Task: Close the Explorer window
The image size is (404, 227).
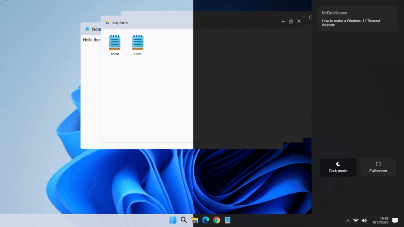Action: pyautogui.click(x=299, y=21)
